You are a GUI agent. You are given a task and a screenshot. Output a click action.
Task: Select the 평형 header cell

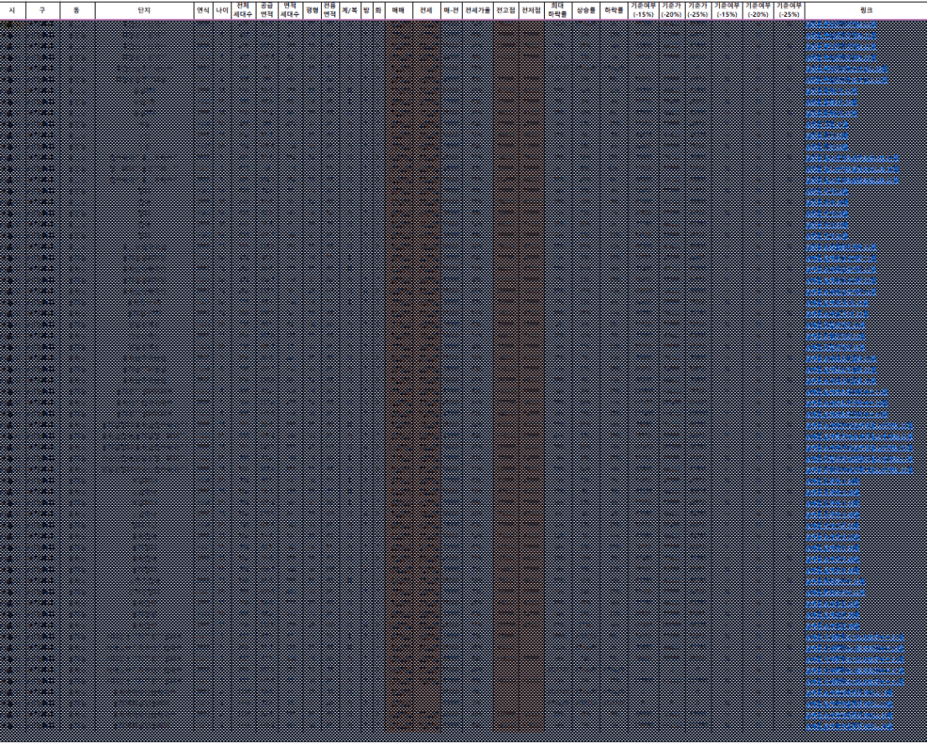coord(312,10)
